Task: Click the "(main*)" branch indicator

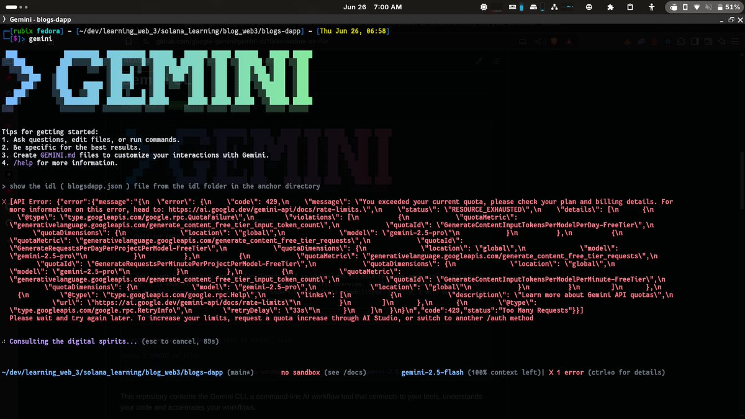Action: pos(241,372)
